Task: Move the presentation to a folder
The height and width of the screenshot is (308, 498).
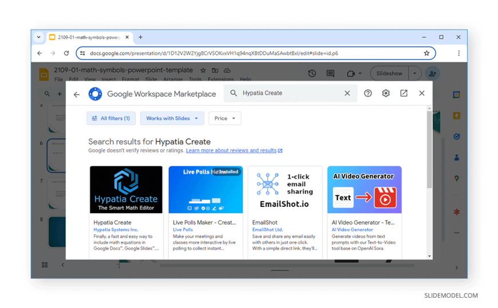Action: (x=215, y=70)
